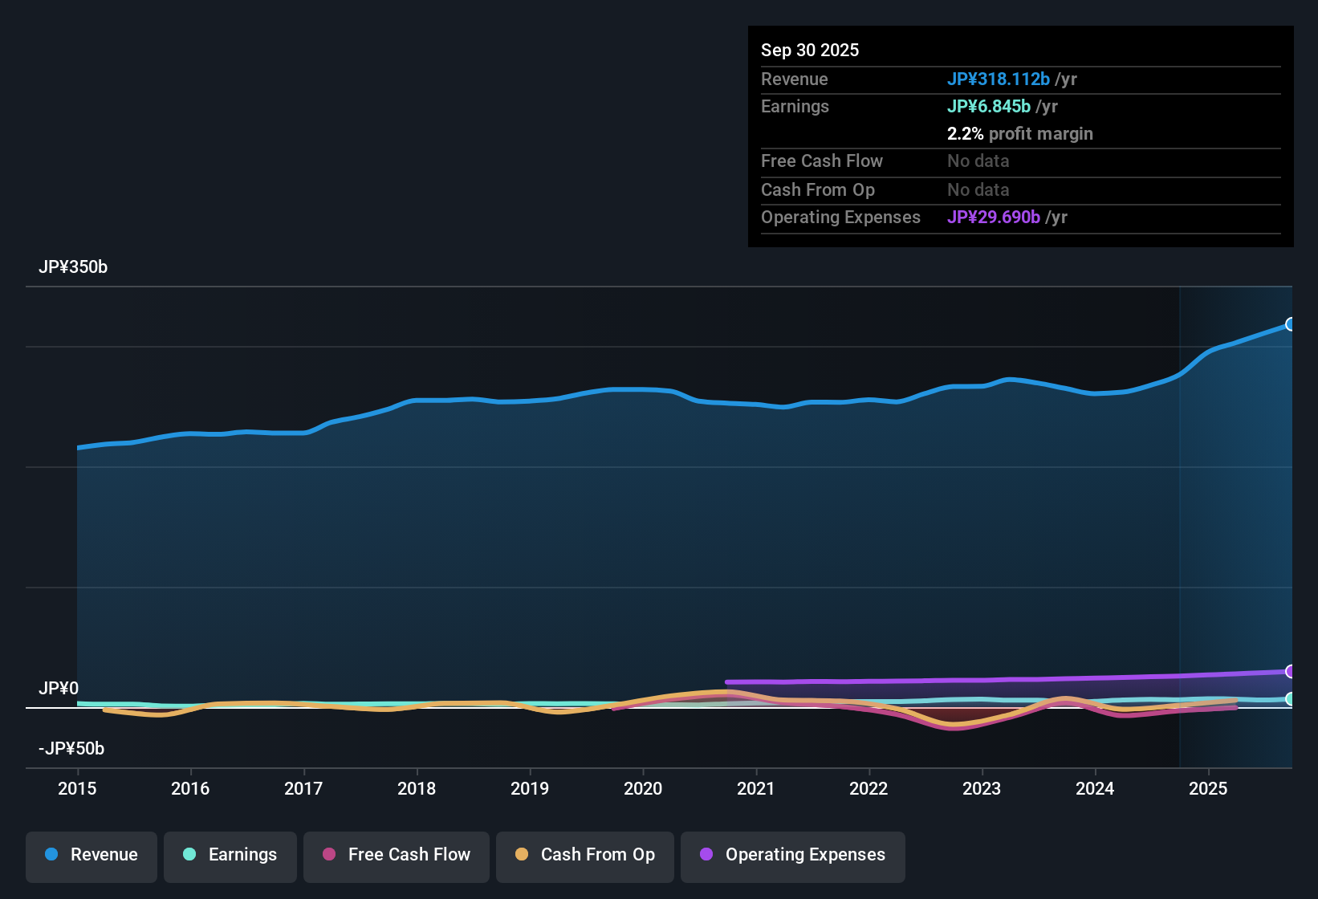Screen dimensions: 1318x899
Task: Hide the Free Cash Flow series
Action: coord(396,855)
